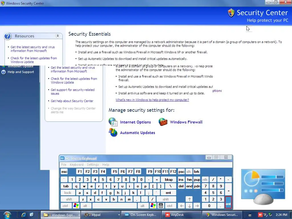Click the del key on on-screen keyboard
The width and height of the screenshot is (292, 219).
[181, 186]
